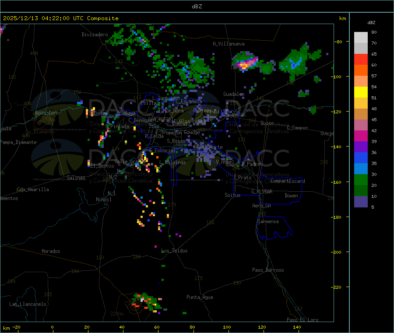This screenshot has height=333, width=394.
Task: Pick the magenta 39-42 dBZ legend color
Action: point(361,136)
